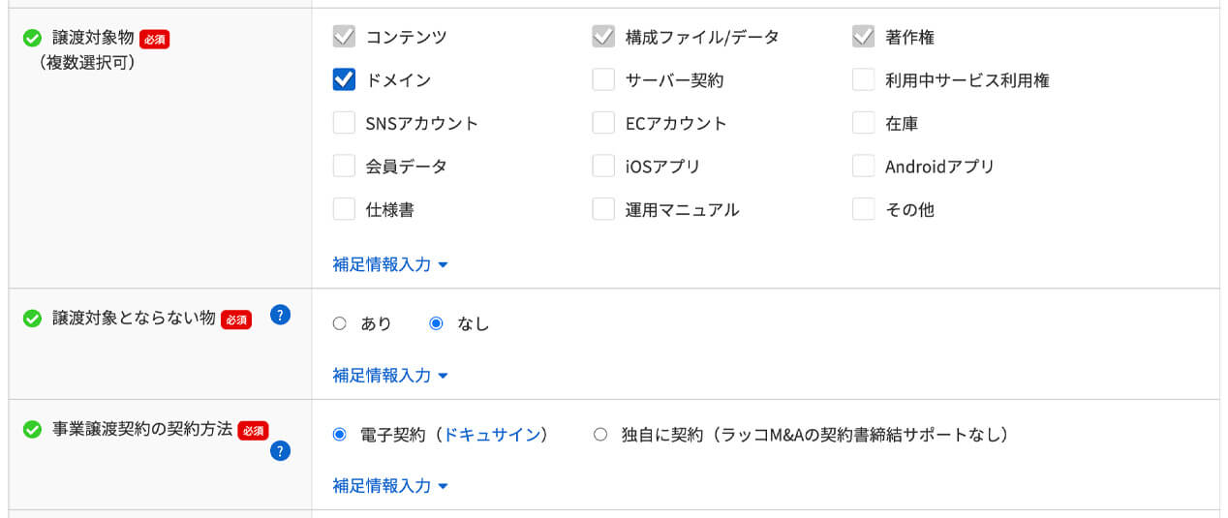Check the Androidアプリ checkbox
Image resolution: width=1228 pixels, height=518 pixels.
point(864,167)
